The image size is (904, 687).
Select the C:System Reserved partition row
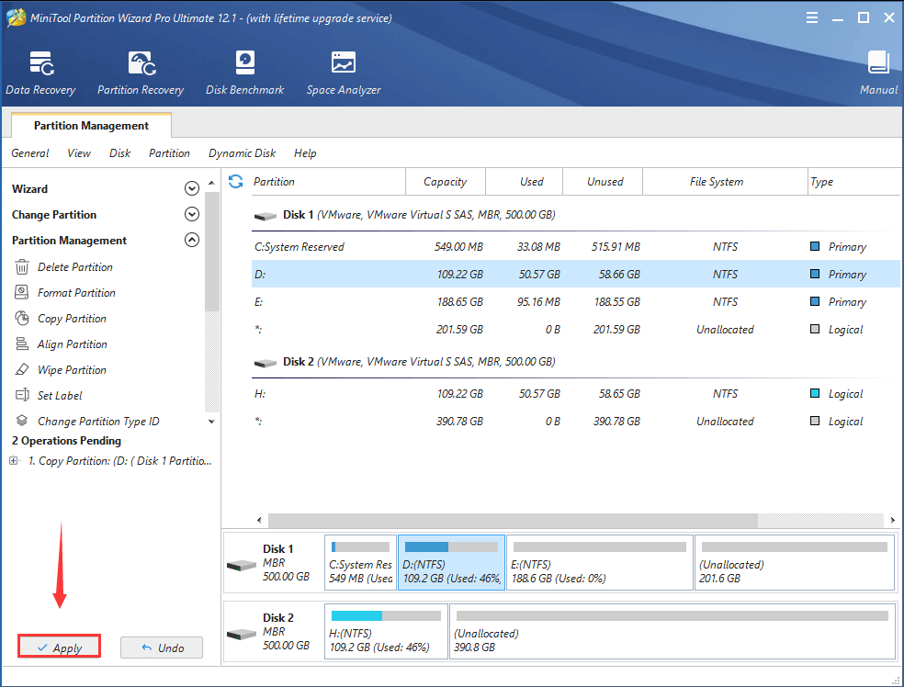[x=575, y=247]
